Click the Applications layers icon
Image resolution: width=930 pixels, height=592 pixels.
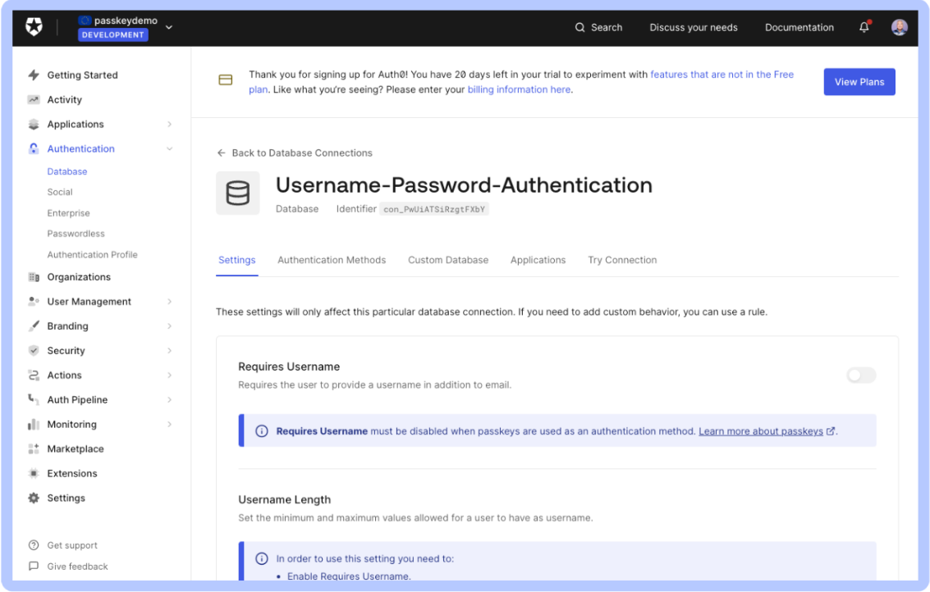click(x=34, y=124)
